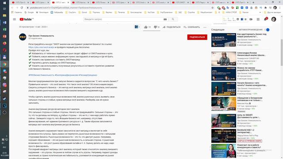
Task: Open 'Цель по SMART' video title
Action: tap(249, 116)
